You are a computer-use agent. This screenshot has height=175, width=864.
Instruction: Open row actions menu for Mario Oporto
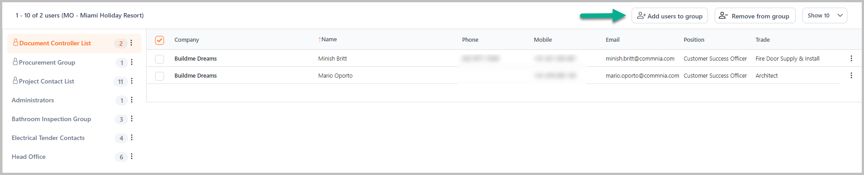(851, 76)
